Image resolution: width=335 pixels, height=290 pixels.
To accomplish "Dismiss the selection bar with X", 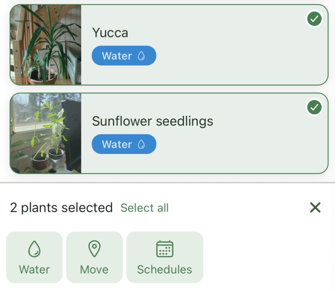I will click(315, 208).
